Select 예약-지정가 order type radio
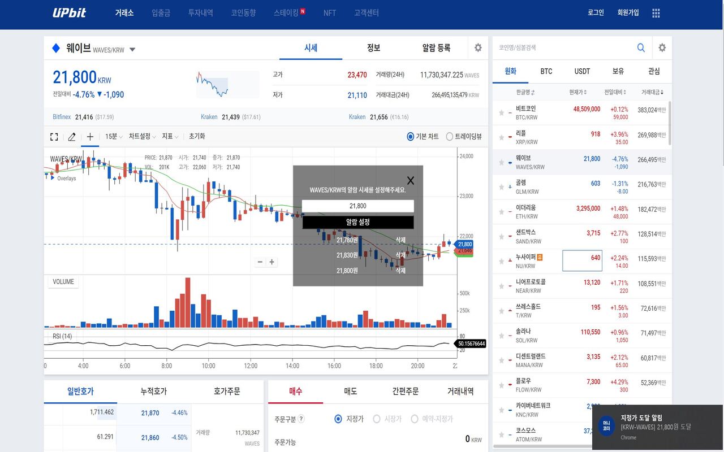Screen dimensions: 724x452 415,419
